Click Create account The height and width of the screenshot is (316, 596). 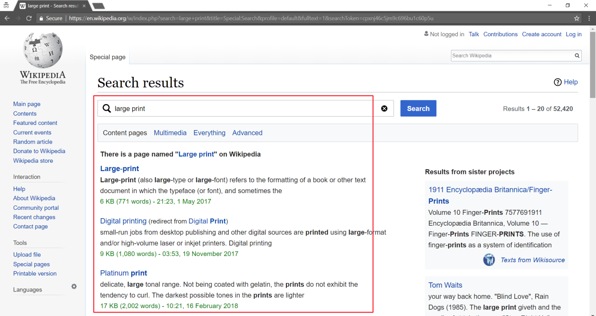542,34
